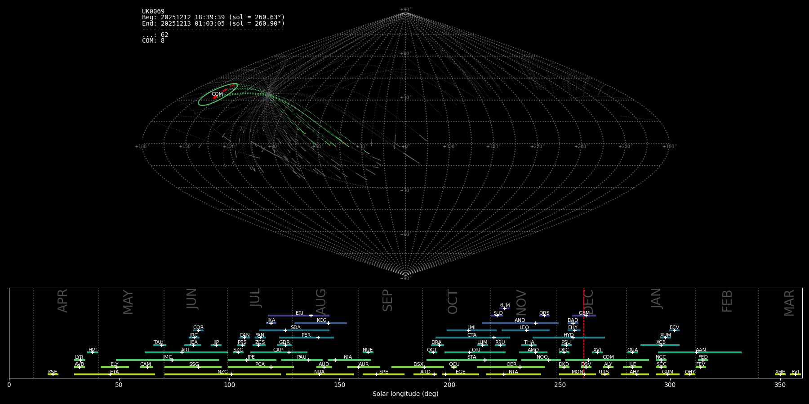The image size is (809, 404).
Task: Select the NZC shower label
Action: [x=222, y=372]
